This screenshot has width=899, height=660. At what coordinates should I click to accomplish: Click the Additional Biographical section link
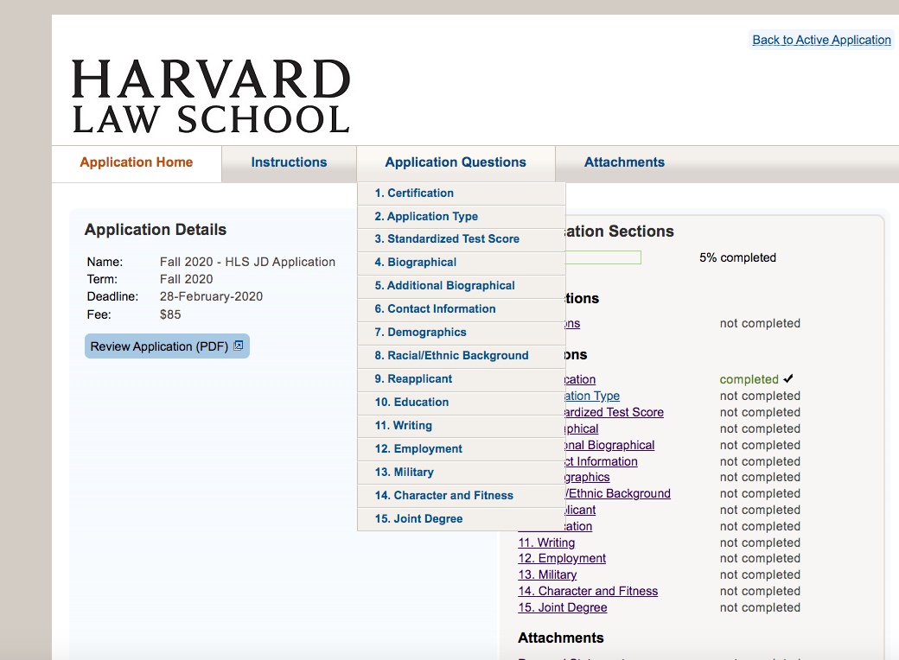point(610,445)
